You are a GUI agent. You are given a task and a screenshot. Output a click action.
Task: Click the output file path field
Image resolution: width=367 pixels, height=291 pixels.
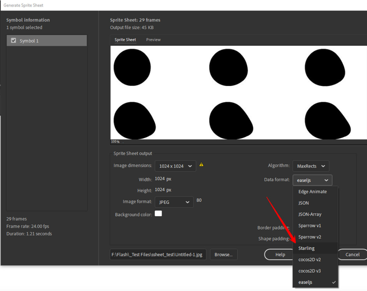pyautogui.click(x=158, y=255)
